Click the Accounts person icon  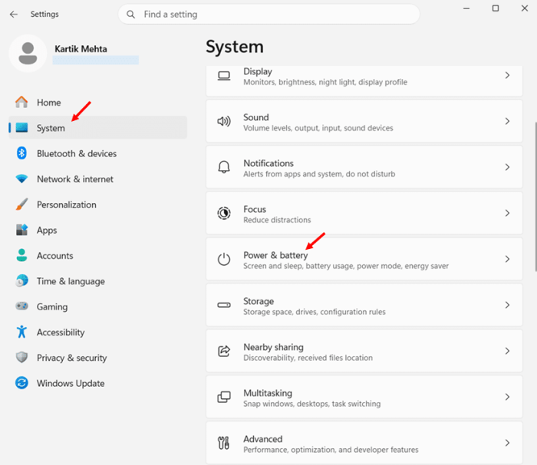coord(21,255)
